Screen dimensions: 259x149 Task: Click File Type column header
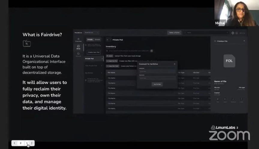pyautogui.click(x=181, y=73)
